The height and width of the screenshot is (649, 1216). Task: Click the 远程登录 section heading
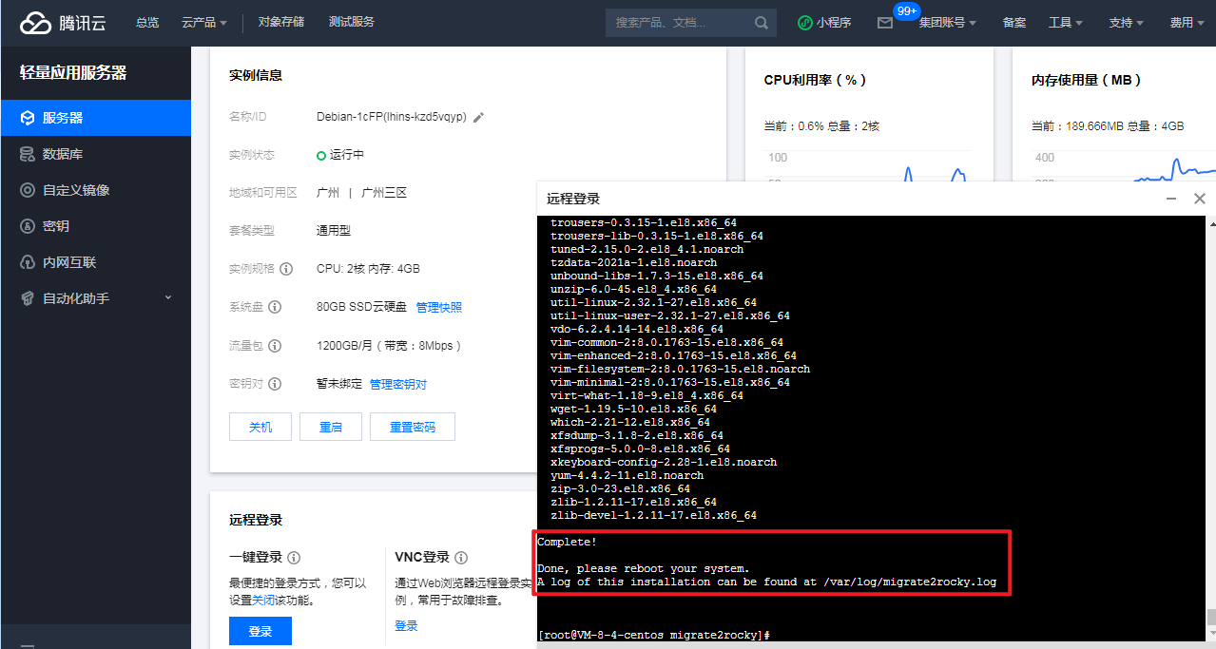click(x=256, y=520)
